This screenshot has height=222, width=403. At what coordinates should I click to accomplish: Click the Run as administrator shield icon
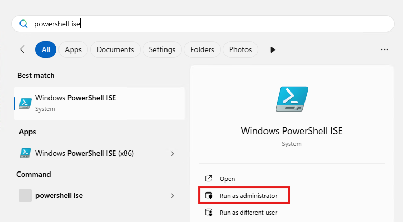[x=209, y=196]
